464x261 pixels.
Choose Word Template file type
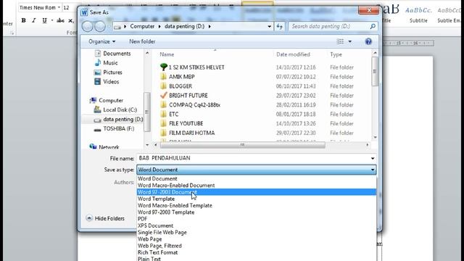256,199
